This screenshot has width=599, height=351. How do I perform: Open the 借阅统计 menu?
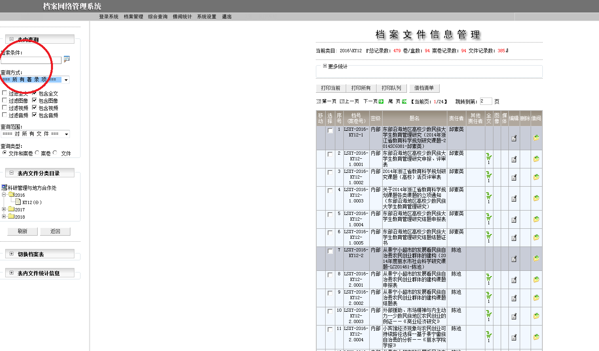pos(182,17)
